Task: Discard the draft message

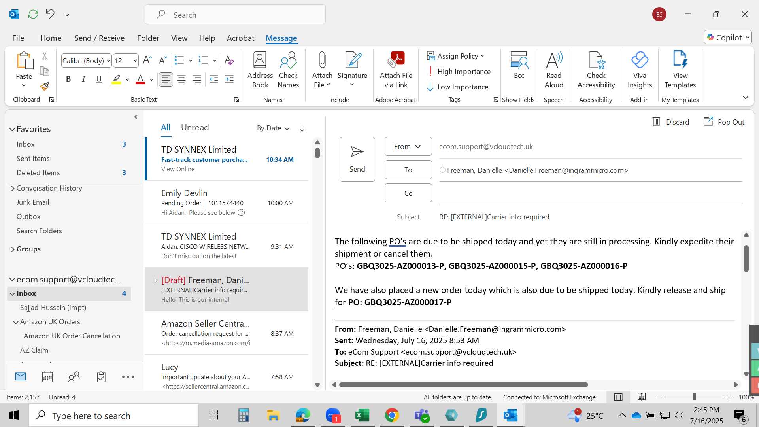Action: [x=670, y=122]
